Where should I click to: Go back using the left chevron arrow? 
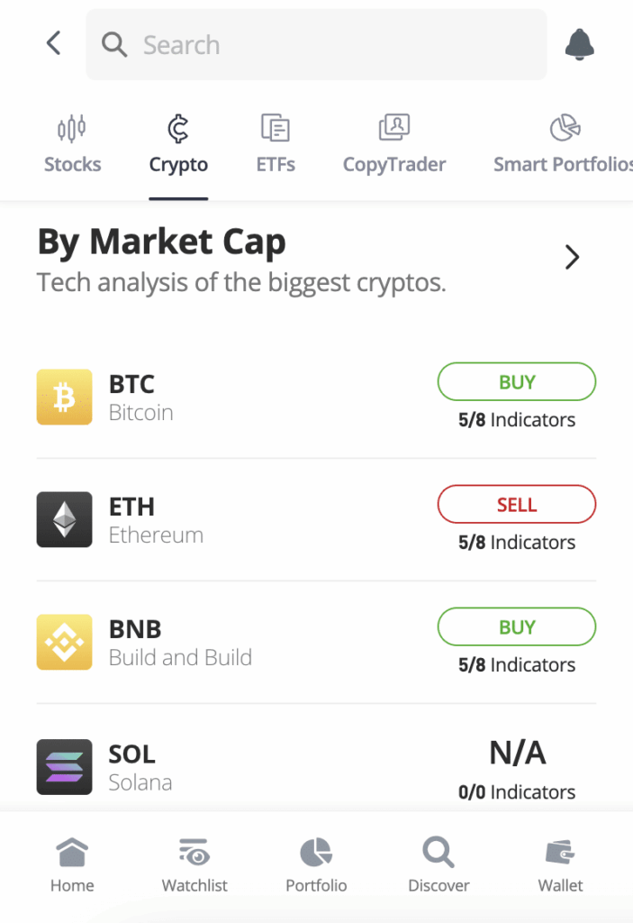pyautogui.click(x=52, y=43)
